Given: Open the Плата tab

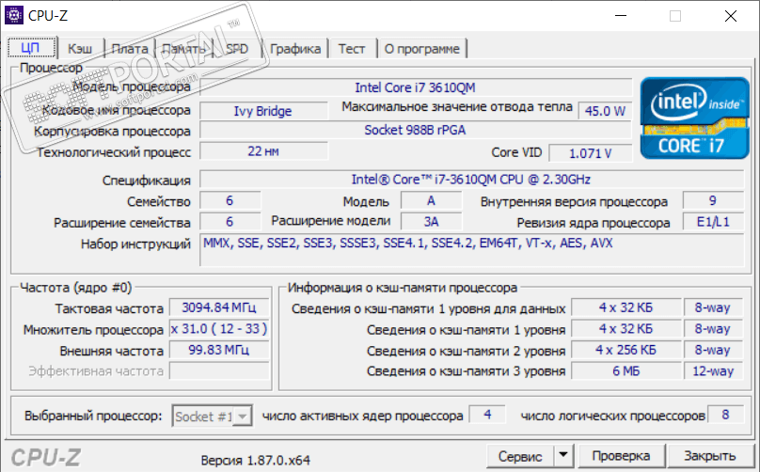Looking at the screenshot, I should [130, 49].
